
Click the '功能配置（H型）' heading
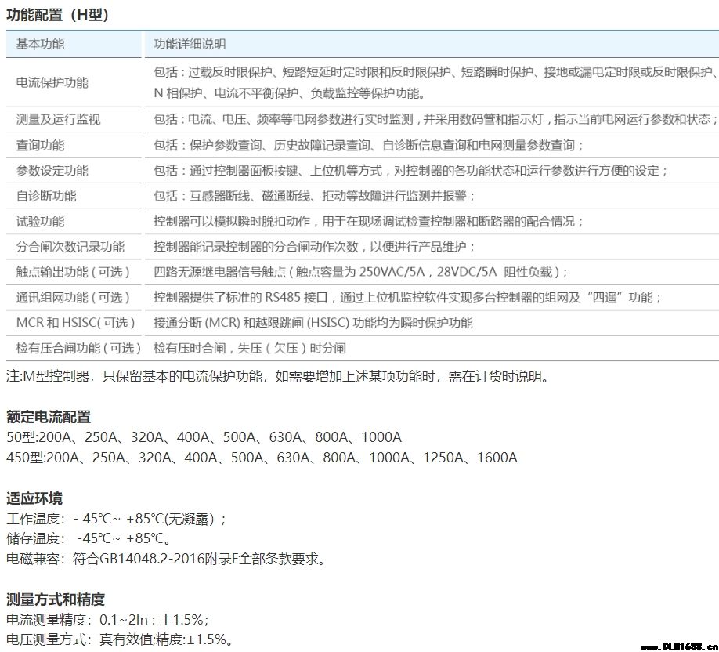tap(58, 15)
